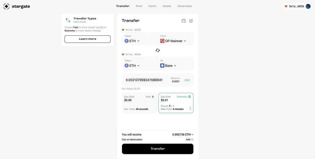
Task: Click the MetaMask fox icon above source token
Action: pos(123,30)
